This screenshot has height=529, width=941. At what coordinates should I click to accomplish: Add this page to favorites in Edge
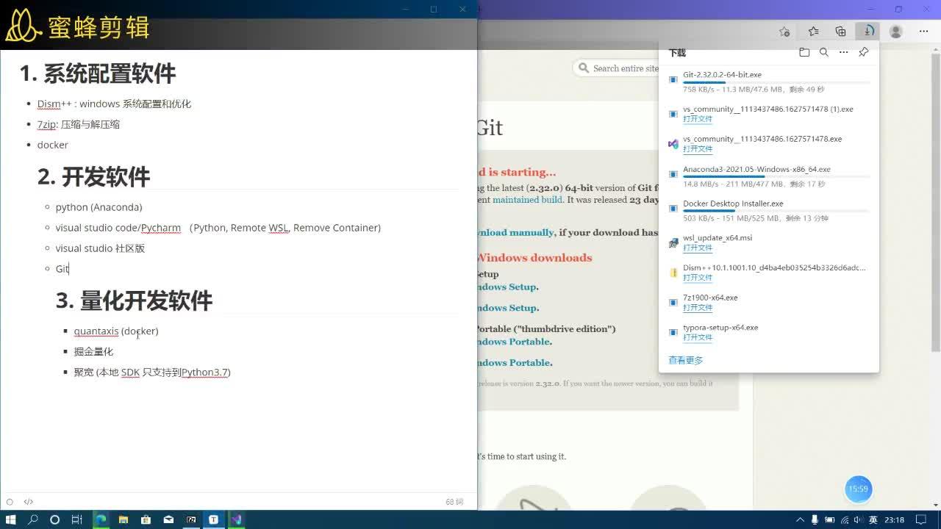(784, 32)
